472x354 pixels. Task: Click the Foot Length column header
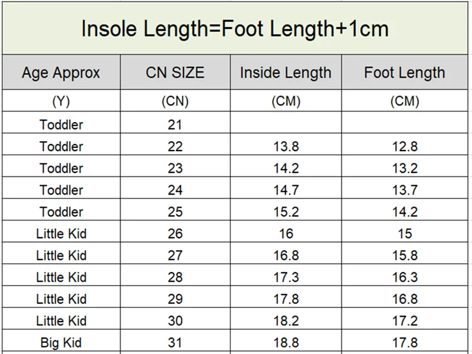click(x=404, y=73)
